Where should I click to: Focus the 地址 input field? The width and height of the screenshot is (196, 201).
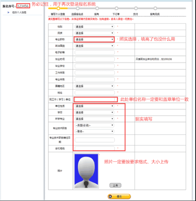pyautogui.click(x=95, y=92)
